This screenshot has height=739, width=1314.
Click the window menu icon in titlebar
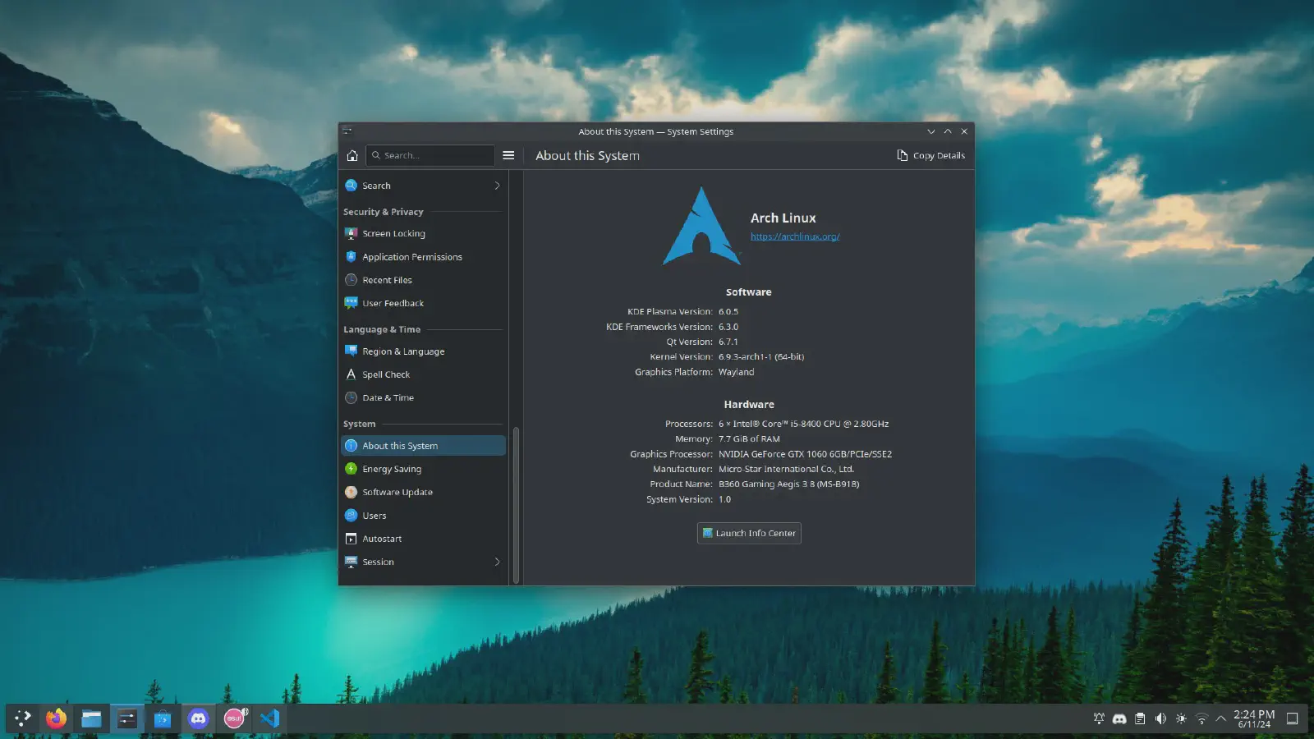(347, 131)
